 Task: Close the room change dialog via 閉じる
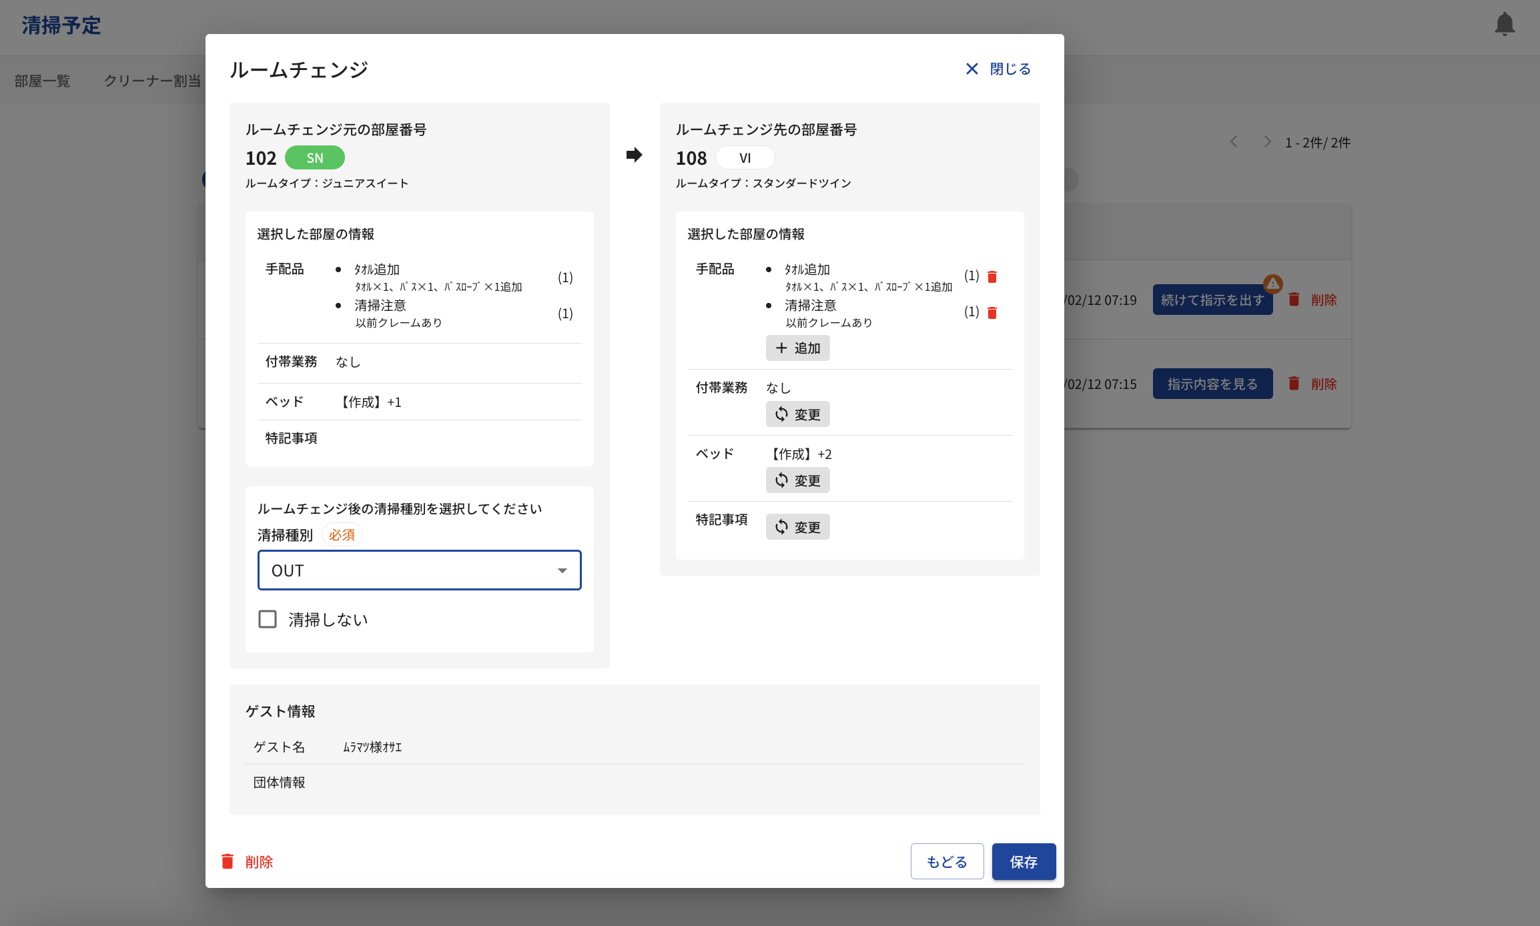pyautogui.click(x=998, y=69)
